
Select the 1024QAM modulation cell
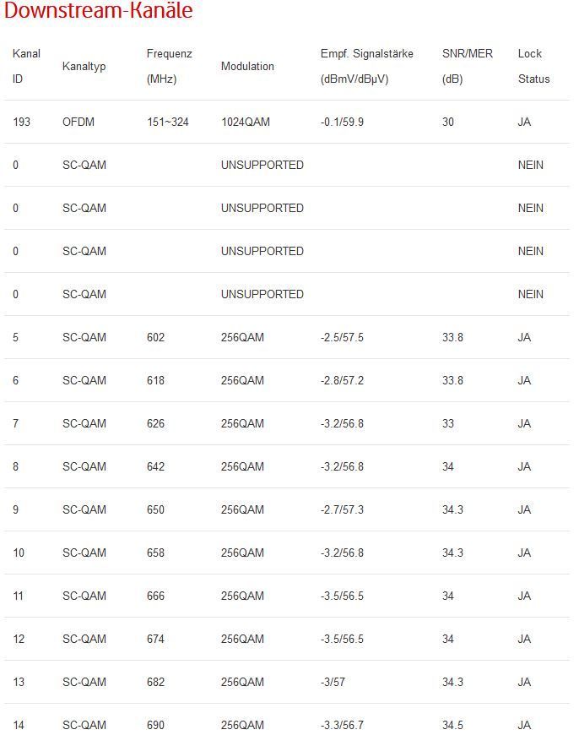tap(246, 122)
